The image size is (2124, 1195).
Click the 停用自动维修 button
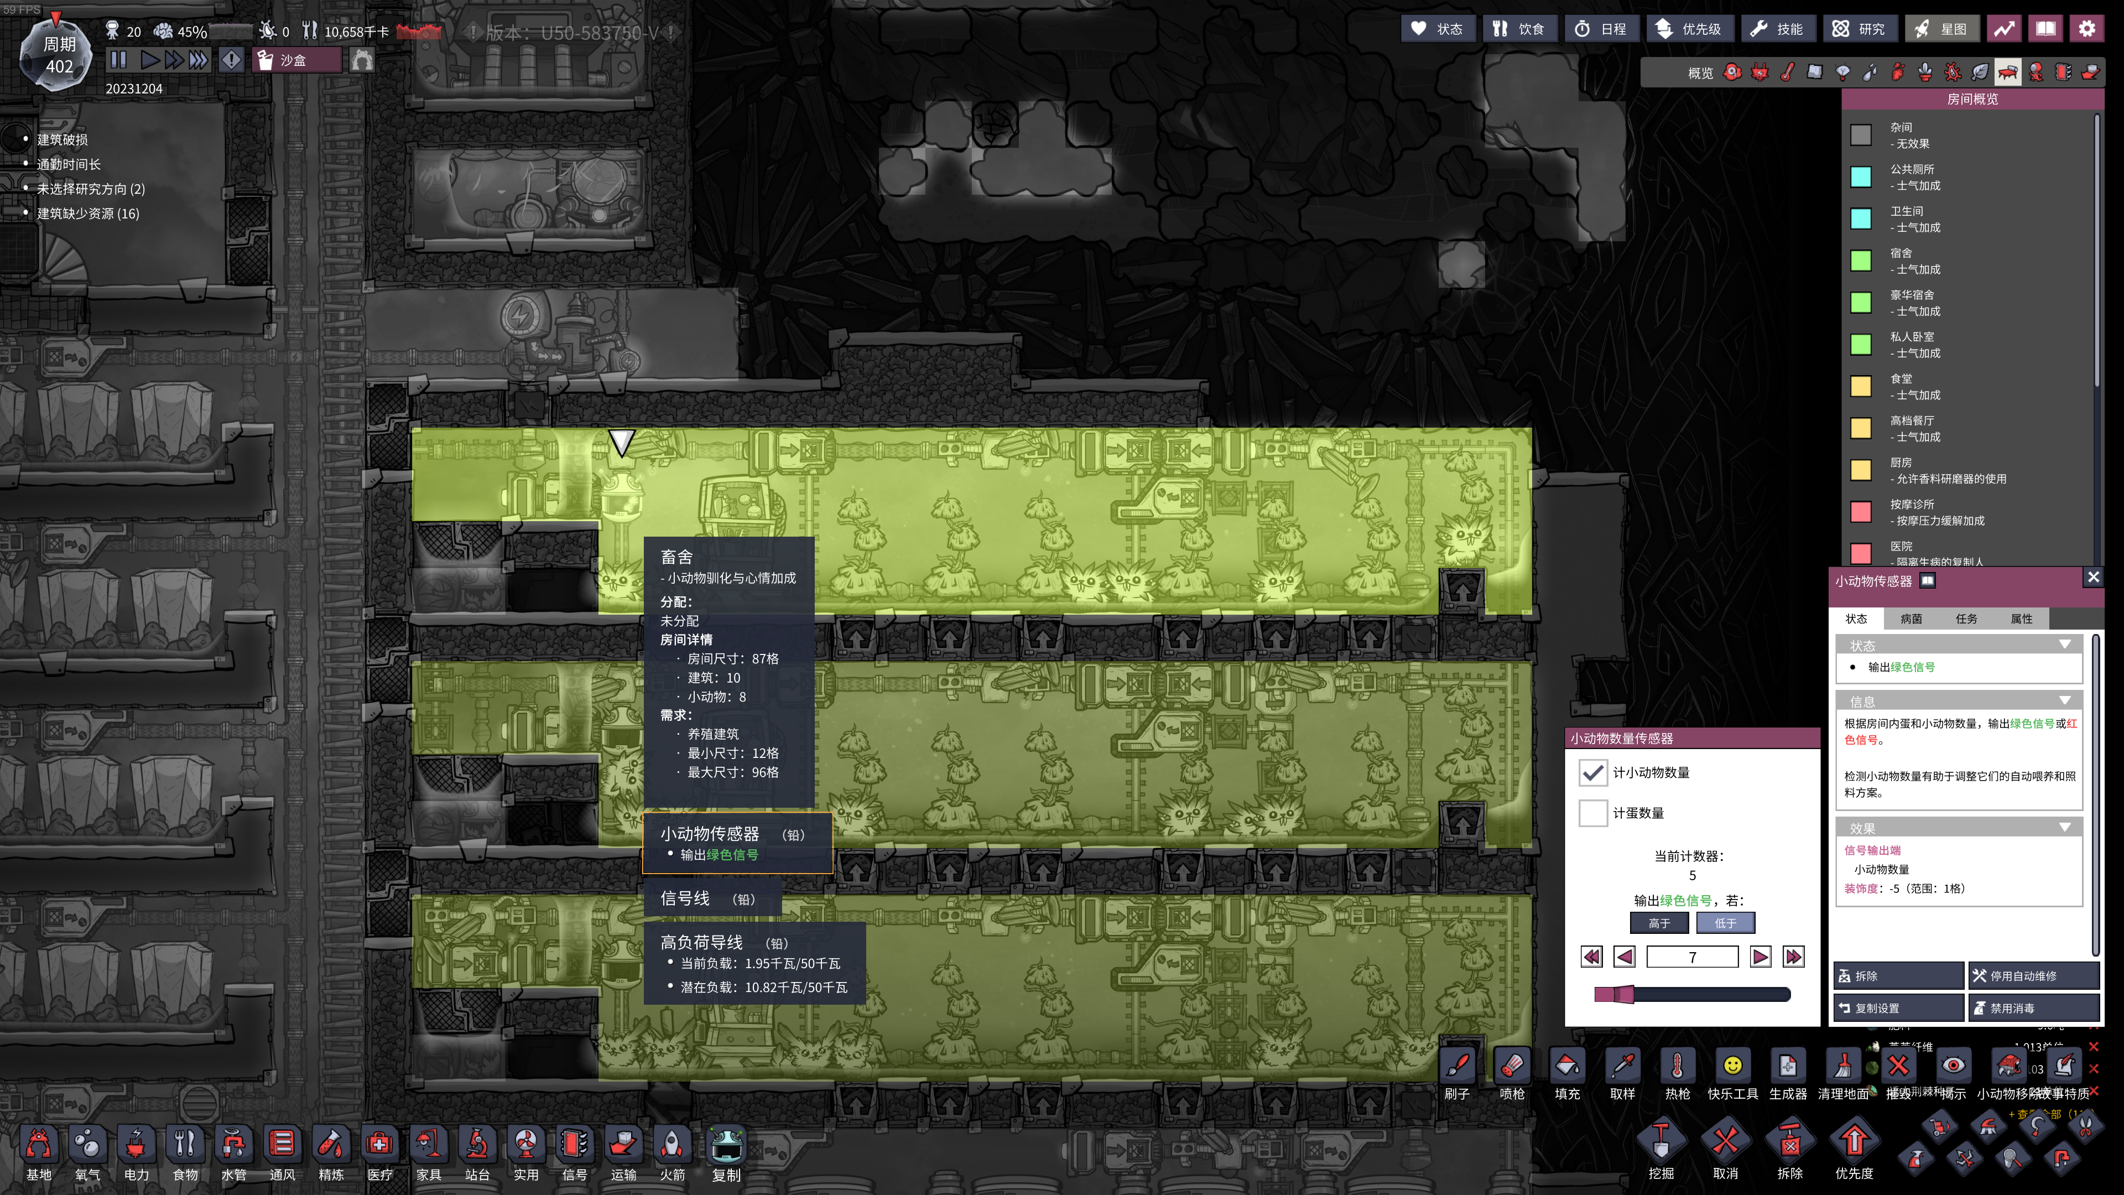pyautogui.click(x=2034, y=975)
